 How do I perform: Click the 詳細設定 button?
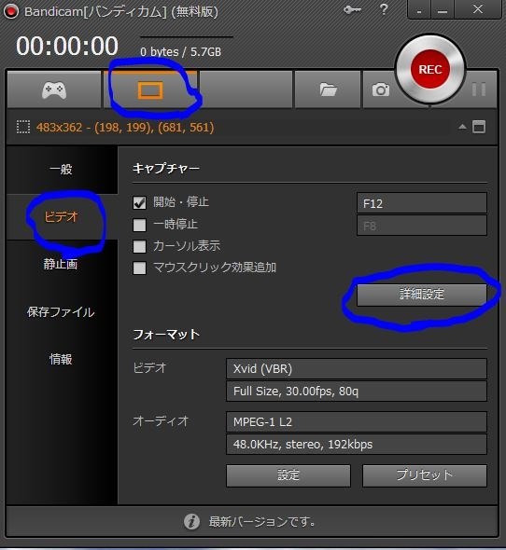pos(422,295)
